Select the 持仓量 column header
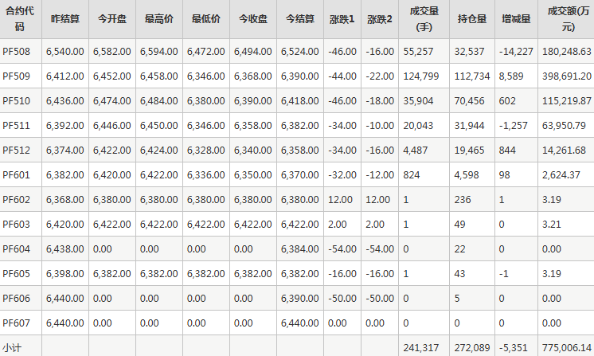 472,19
